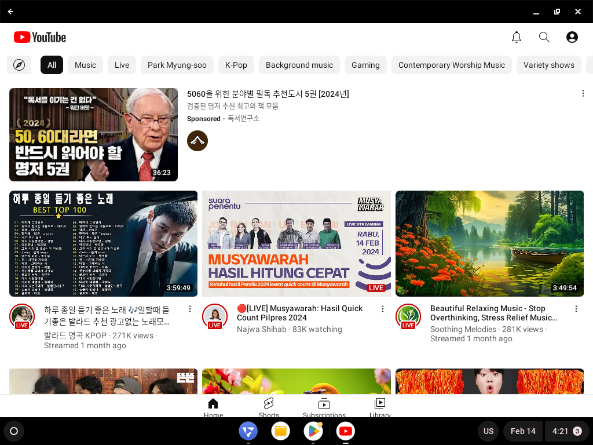Select the Music filter chip
The image size is (593, 445).
[85, 65]
